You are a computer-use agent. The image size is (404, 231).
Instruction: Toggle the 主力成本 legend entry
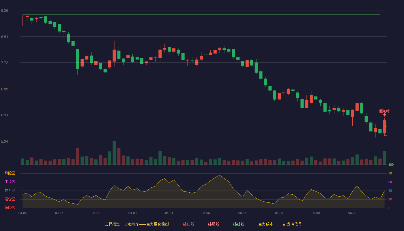click(x=263, y=224)
